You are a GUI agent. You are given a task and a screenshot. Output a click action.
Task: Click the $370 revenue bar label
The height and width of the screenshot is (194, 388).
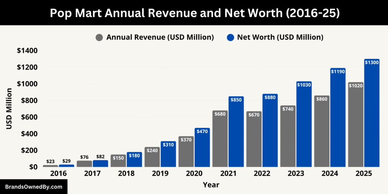pyautogui.click(x=186, y=140)
